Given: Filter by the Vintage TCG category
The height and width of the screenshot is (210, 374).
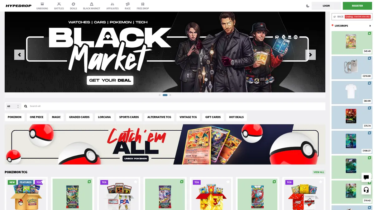Looking at the screenshot, I should point(188,117).
